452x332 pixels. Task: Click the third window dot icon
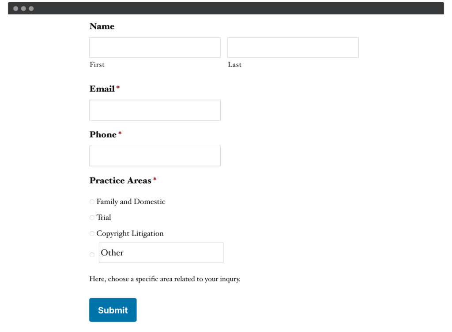click(x=31, y=8)
